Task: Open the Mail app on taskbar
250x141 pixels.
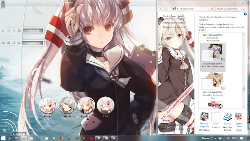Action: point(31,138)
